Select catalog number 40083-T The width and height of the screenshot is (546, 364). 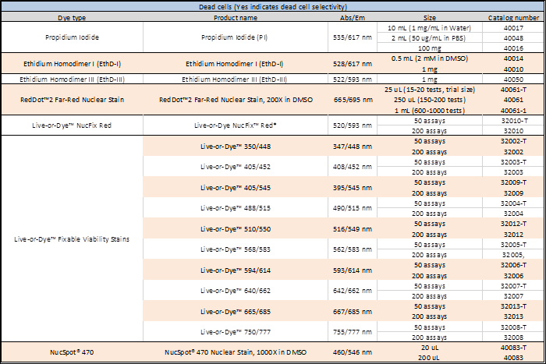[513, 348]
